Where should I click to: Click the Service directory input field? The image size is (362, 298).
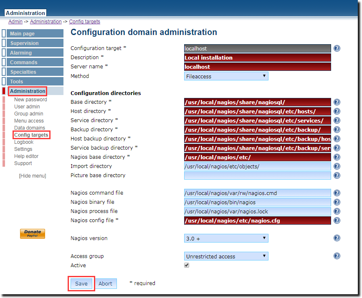click(x=258, y=120)
